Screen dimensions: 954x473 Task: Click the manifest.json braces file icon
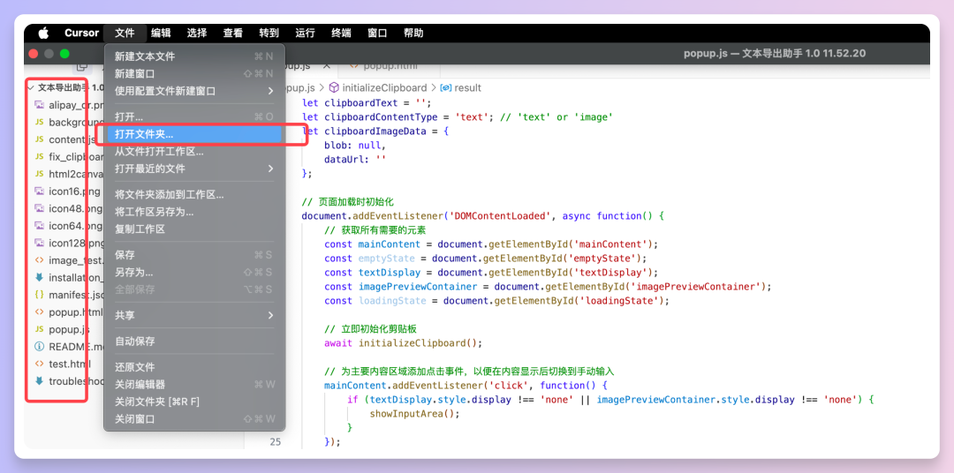point(39,295)
